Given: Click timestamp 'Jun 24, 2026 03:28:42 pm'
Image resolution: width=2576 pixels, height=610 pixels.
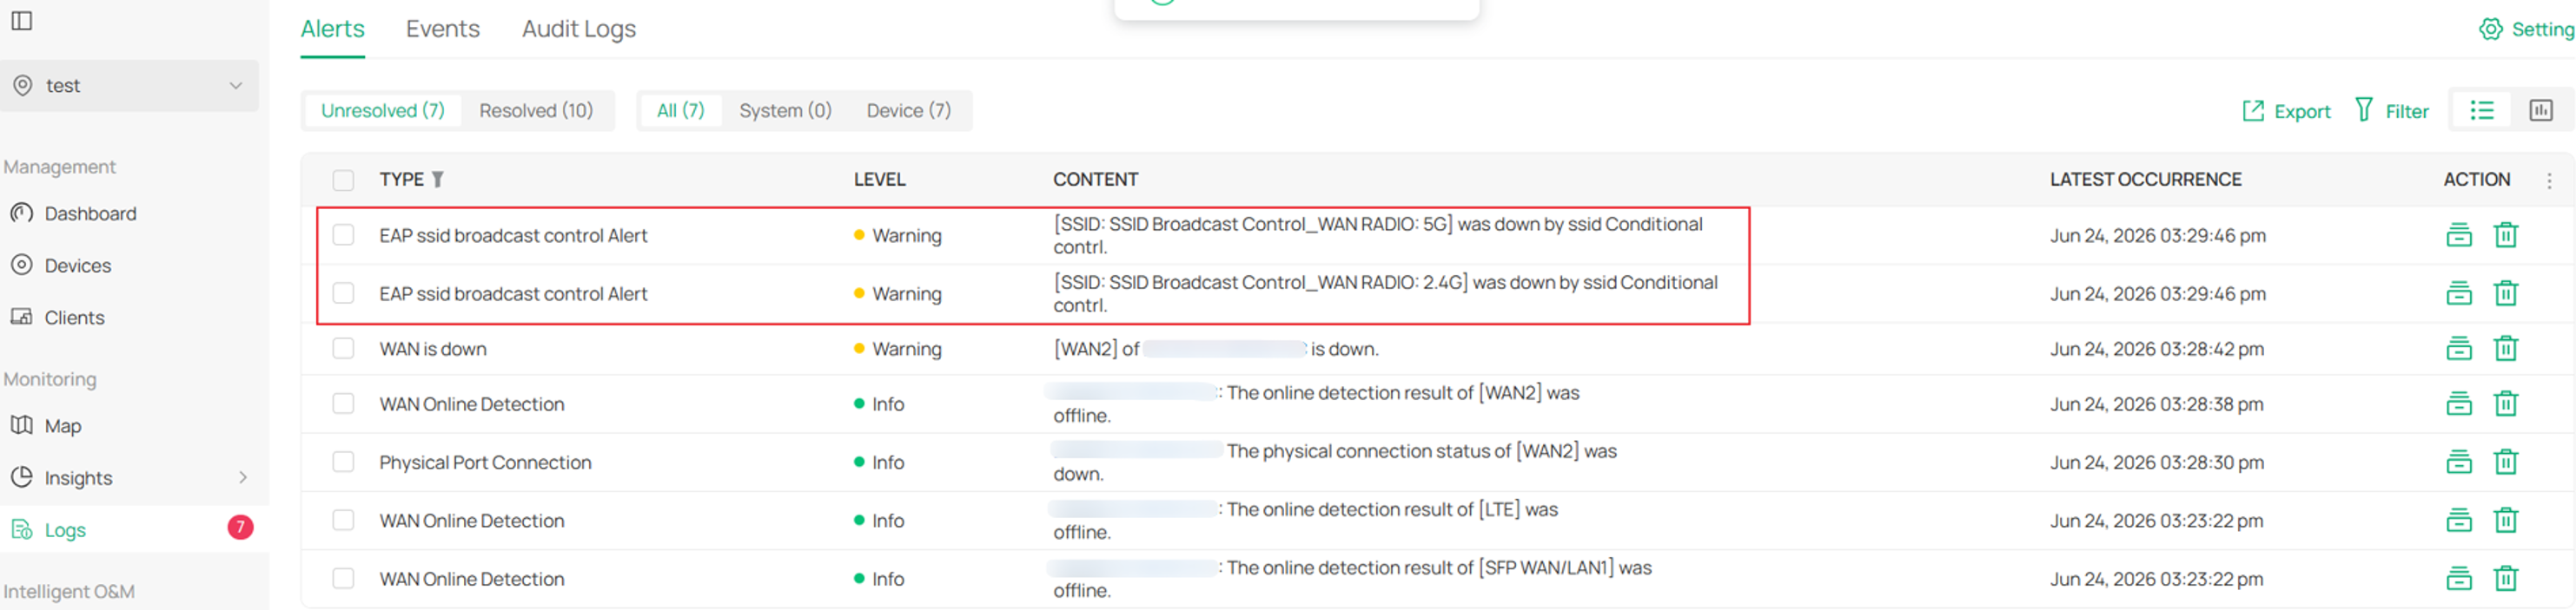Looking at the screenshot, I should tap(2157, 350).
